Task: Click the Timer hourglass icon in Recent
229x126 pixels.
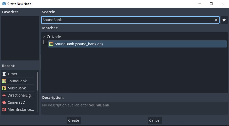Action: (4, 74)
